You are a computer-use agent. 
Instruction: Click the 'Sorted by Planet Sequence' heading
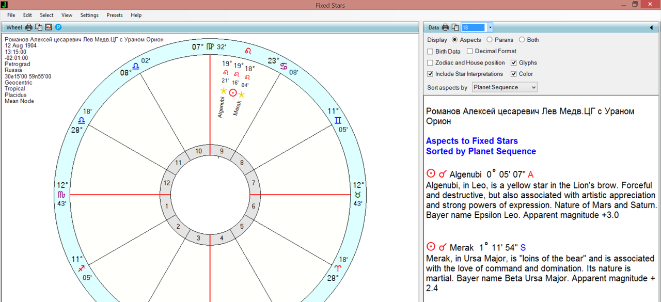[x=481, y=151]
